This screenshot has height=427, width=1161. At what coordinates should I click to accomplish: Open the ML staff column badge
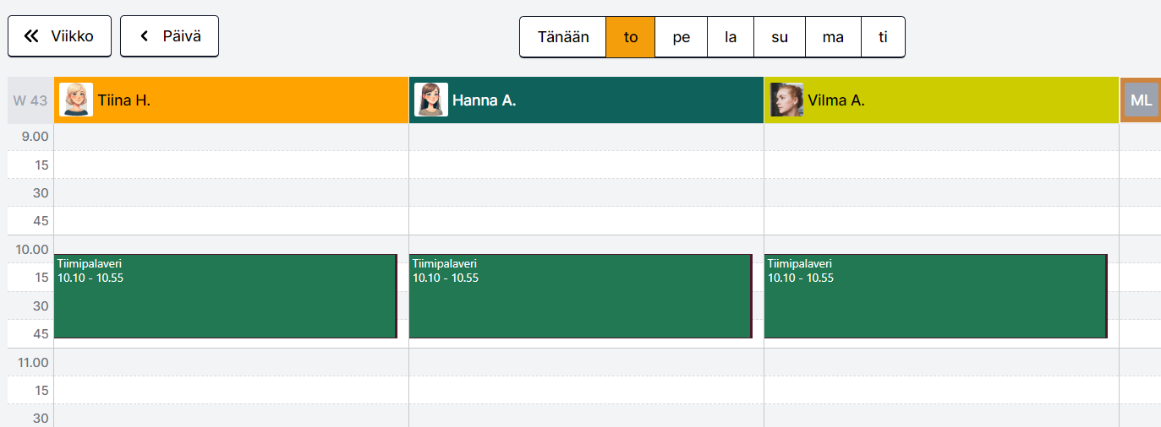[x=1141, y=100]
